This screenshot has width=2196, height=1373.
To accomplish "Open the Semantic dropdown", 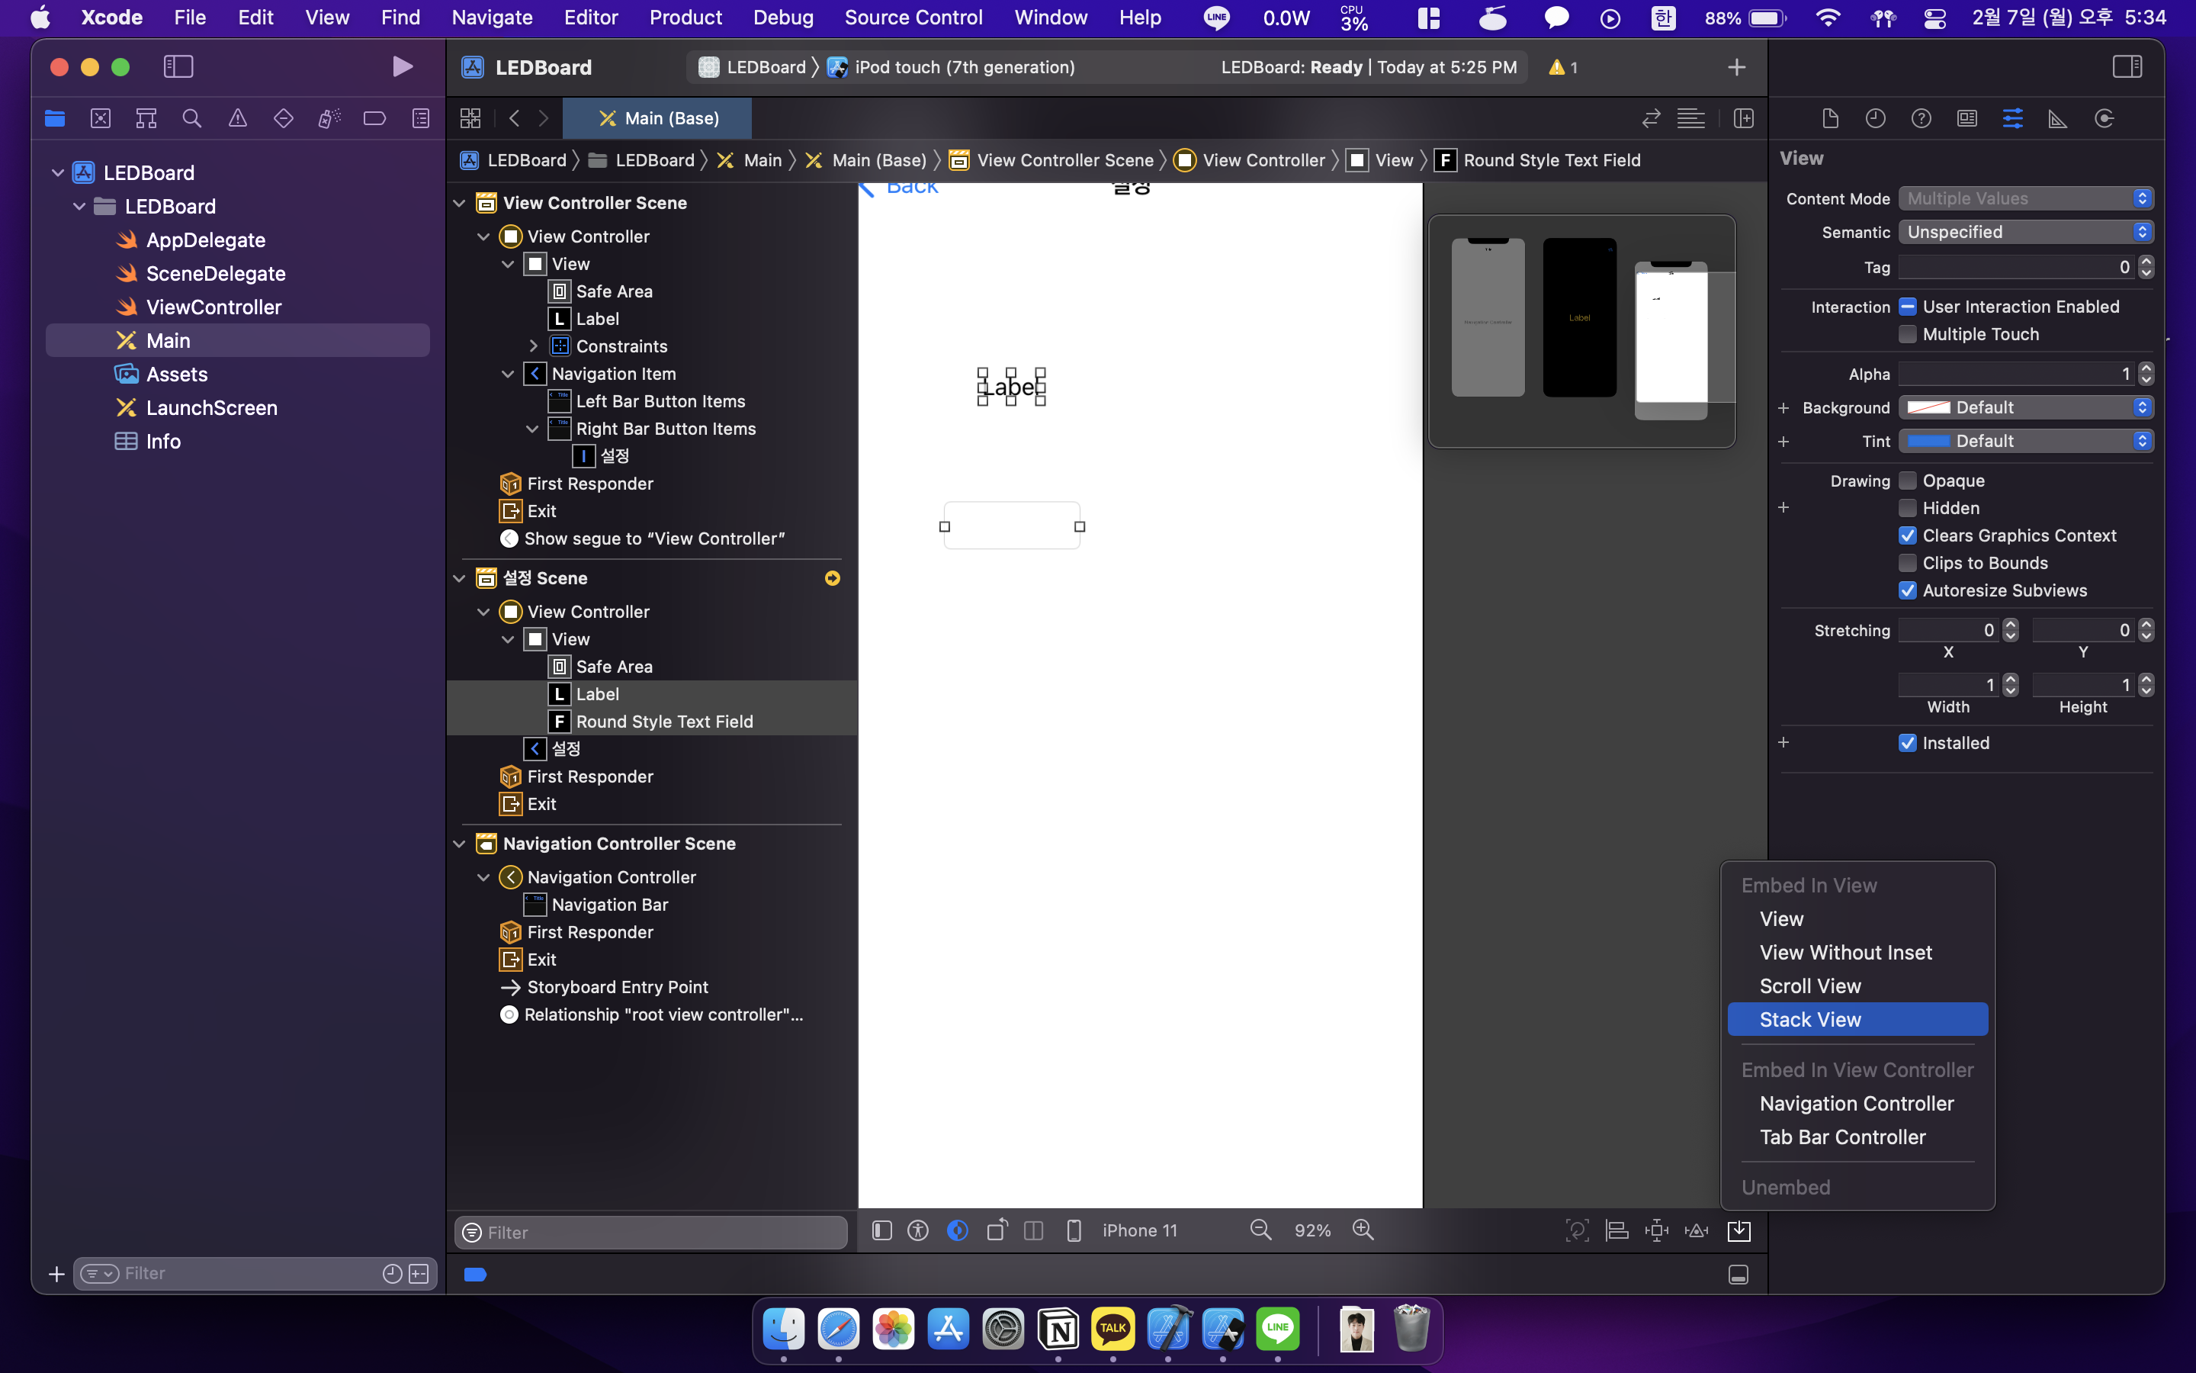I will coord(2025,232).
